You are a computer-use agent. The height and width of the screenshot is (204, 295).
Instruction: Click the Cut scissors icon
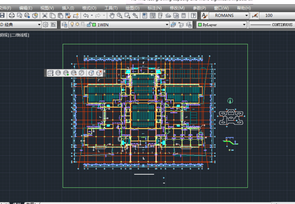click(x=45, y=16)
